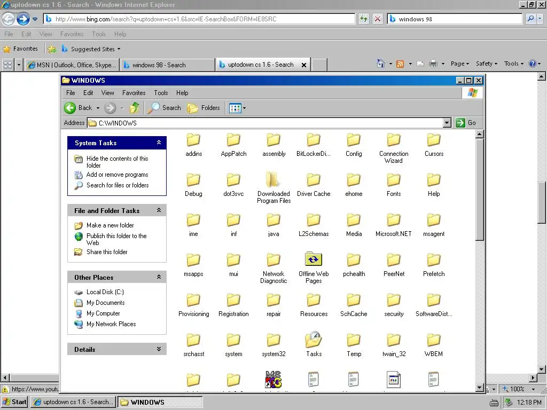Select the Downloaded Program Files folder
The height and width of the screenshot is (410, 547).
click(x=274, y=188)
